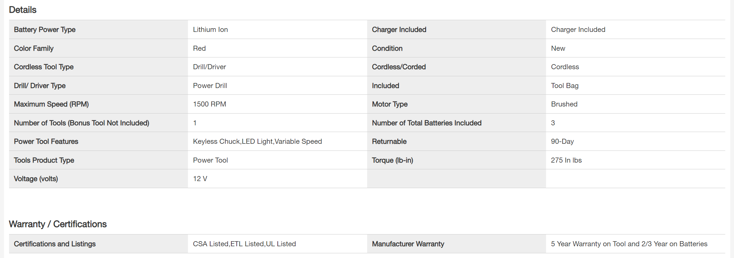Select Number of Tools (Bonus Tool Not Included) label

(x=81, y=123)
